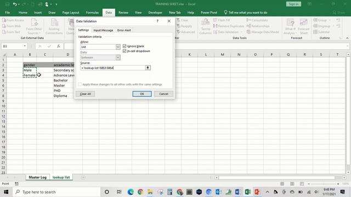Tick the Apply these changes to all other cells checkbox
Image resolution: width=351 pixels, height=197 pixels.
coord(80,84)
